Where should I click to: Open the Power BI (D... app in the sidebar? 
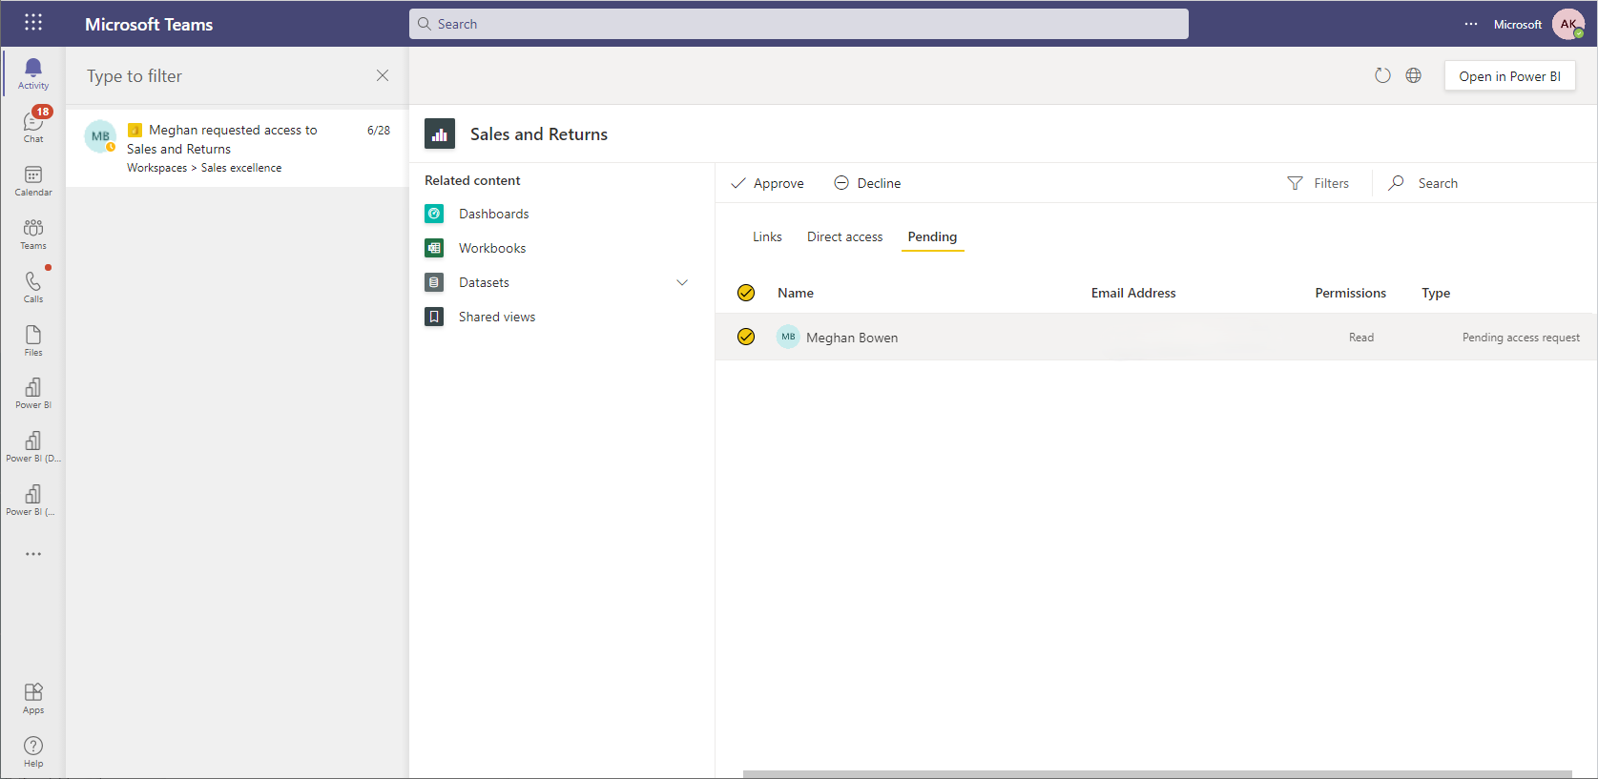[33, 446]
